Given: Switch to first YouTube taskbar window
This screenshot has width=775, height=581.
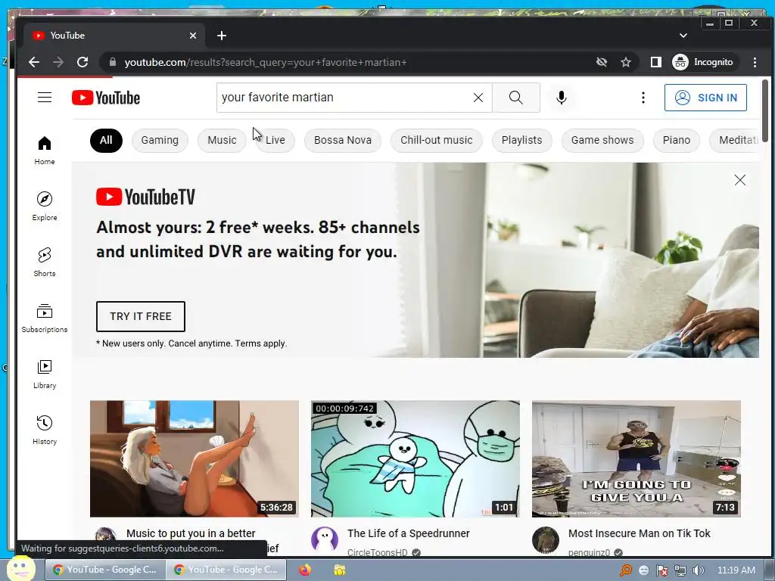Looking at the screenshot, I should (x=104, y=570).
